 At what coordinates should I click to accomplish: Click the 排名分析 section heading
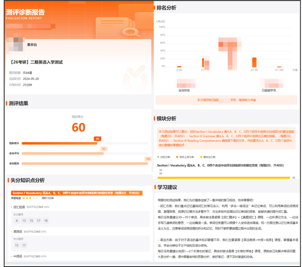167,8
